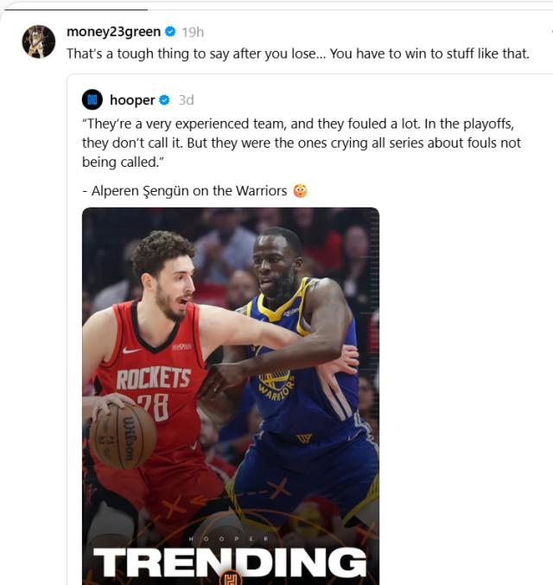Click the hooper username in quoted post

point(132,100)
